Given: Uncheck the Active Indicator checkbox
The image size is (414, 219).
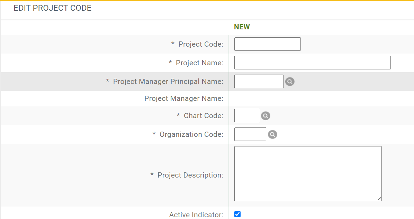Looking at the screenshot, I should click(x=237, y=214).
